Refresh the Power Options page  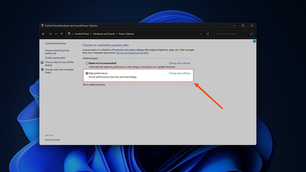click(208, 34)
